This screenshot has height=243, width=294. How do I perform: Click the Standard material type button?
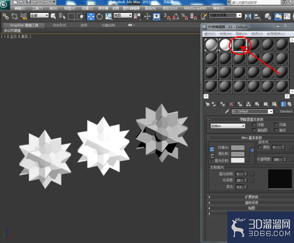point(286,111)
